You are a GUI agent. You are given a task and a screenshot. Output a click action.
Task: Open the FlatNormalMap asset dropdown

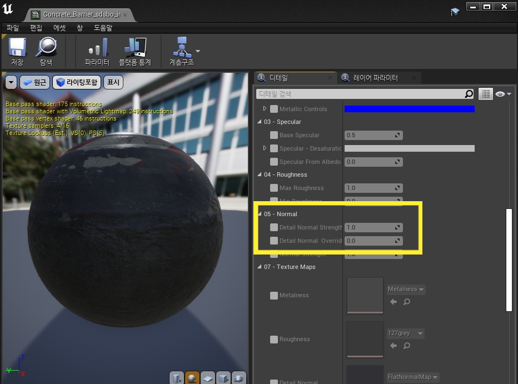pos(413,377)
